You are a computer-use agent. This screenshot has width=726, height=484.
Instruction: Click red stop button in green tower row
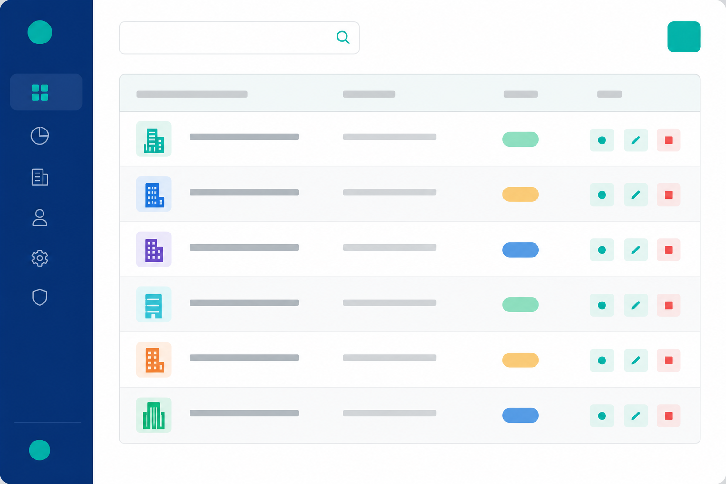click(x=668, y=416)
